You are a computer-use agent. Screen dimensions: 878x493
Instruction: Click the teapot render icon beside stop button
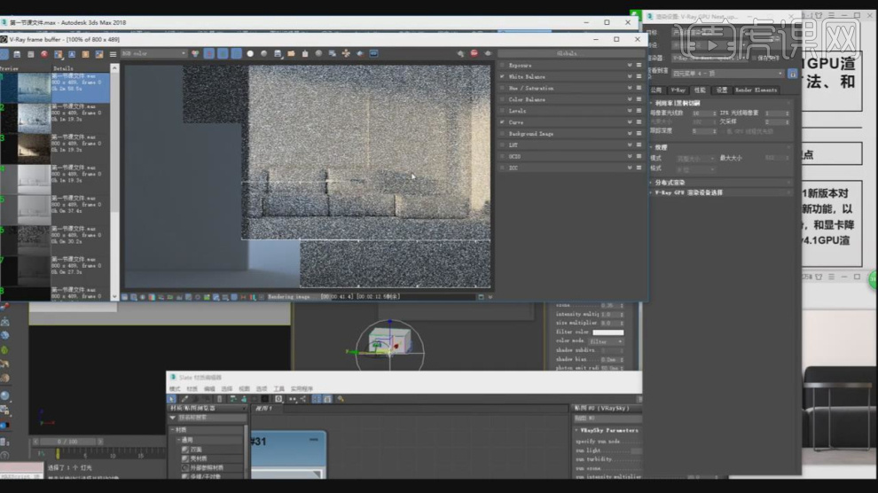(488, 54)
